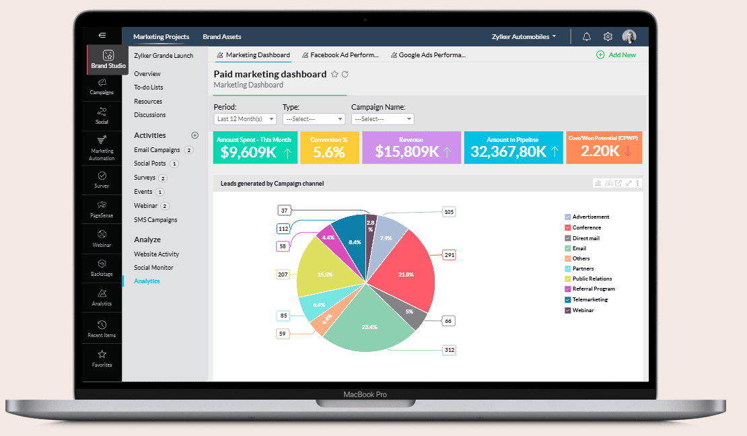The width and height of the screenshot is (747, 436).
Task: Open the Google Ads Performance tab
Action: [428, 55]
